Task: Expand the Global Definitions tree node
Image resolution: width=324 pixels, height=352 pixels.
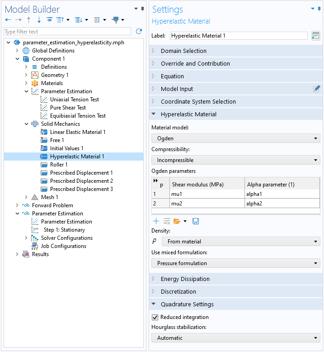Action: pyautogui.click(x=17, y=51)
